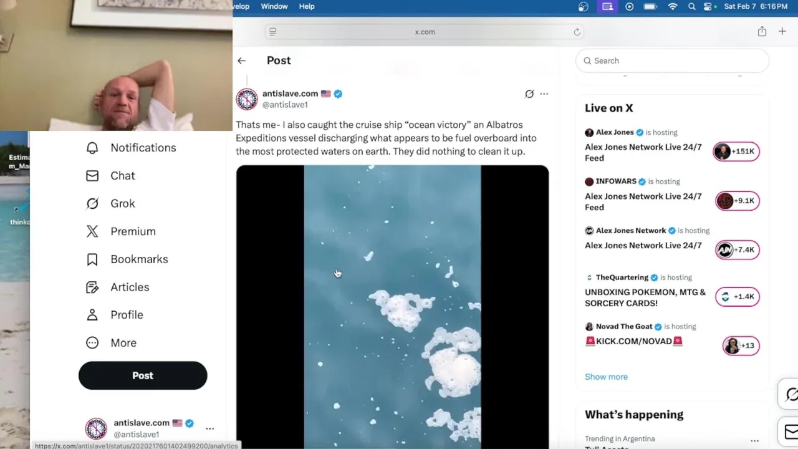Screen dimensions: 798x449
Task: Click the X search field
Action: (672, 60)
